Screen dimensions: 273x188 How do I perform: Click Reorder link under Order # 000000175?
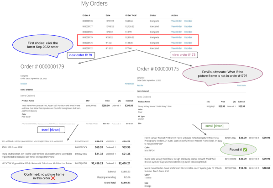140,86
